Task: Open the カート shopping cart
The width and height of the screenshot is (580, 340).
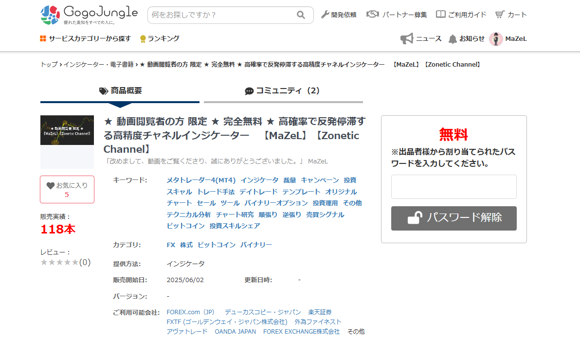Action: click(x=511, y=15)
